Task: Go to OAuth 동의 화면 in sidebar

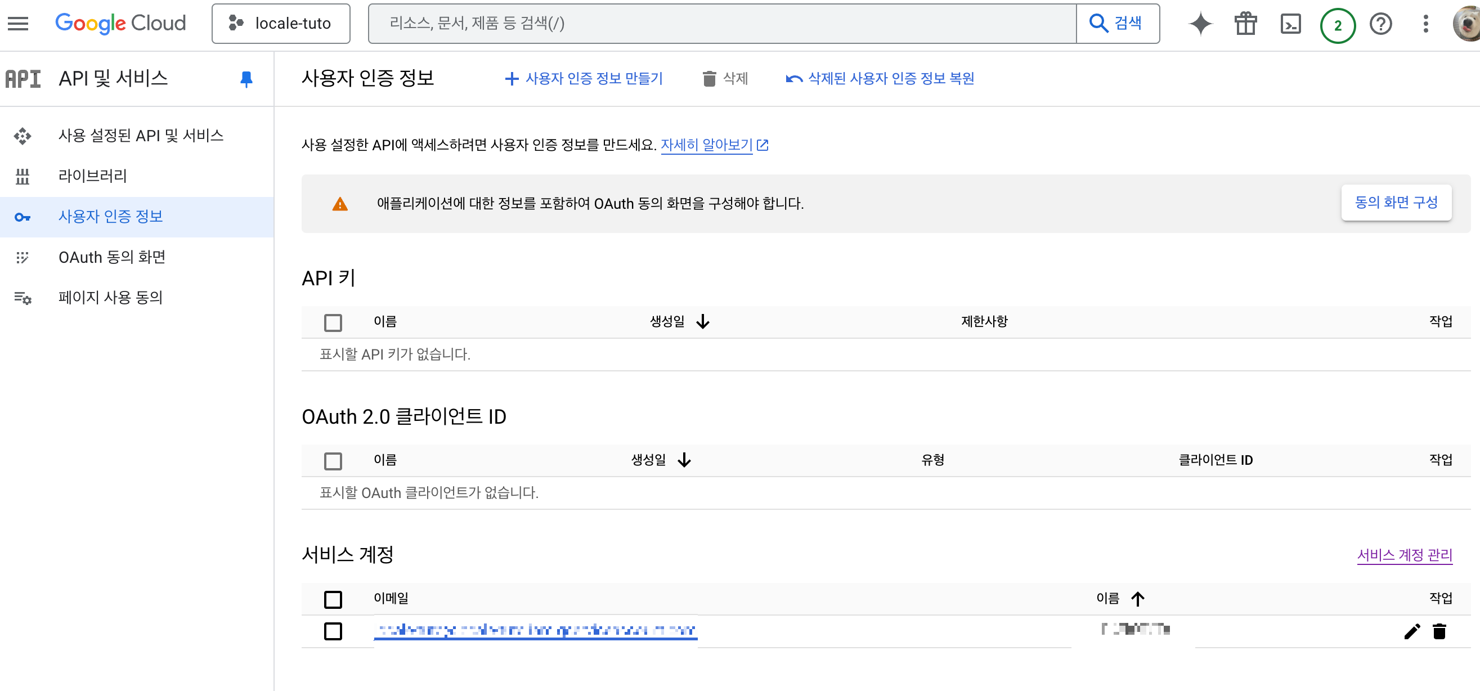Action: pyautogui.click(x=112, y=257)
